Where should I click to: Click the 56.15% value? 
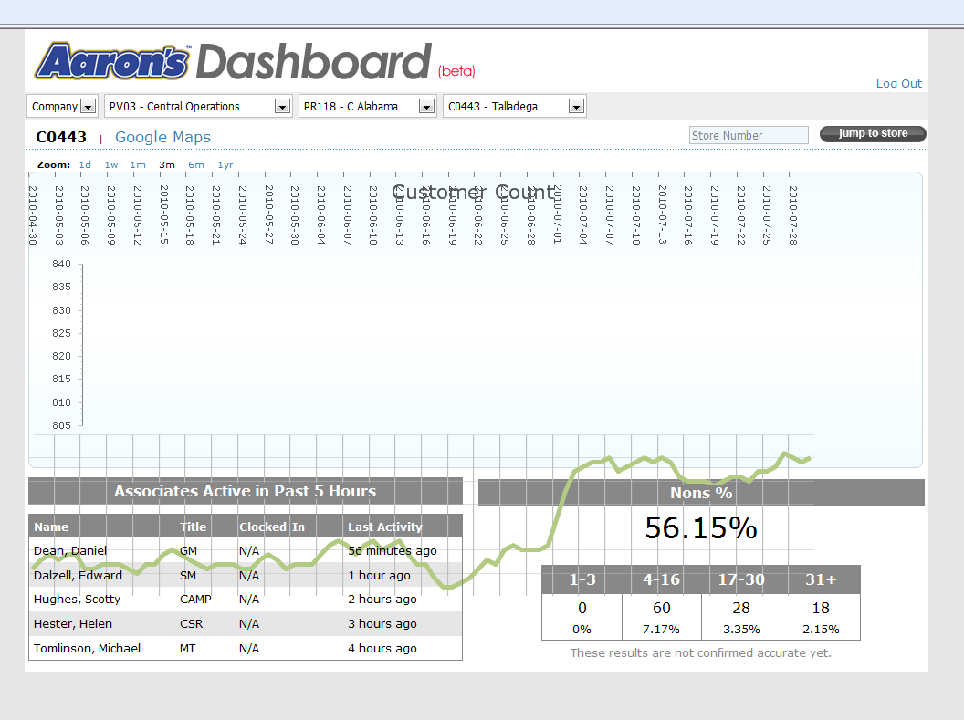coord(701,527)
